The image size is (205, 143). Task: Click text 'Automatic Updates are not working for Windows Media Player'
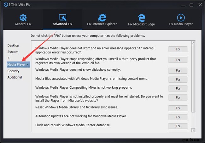point(81,116)
